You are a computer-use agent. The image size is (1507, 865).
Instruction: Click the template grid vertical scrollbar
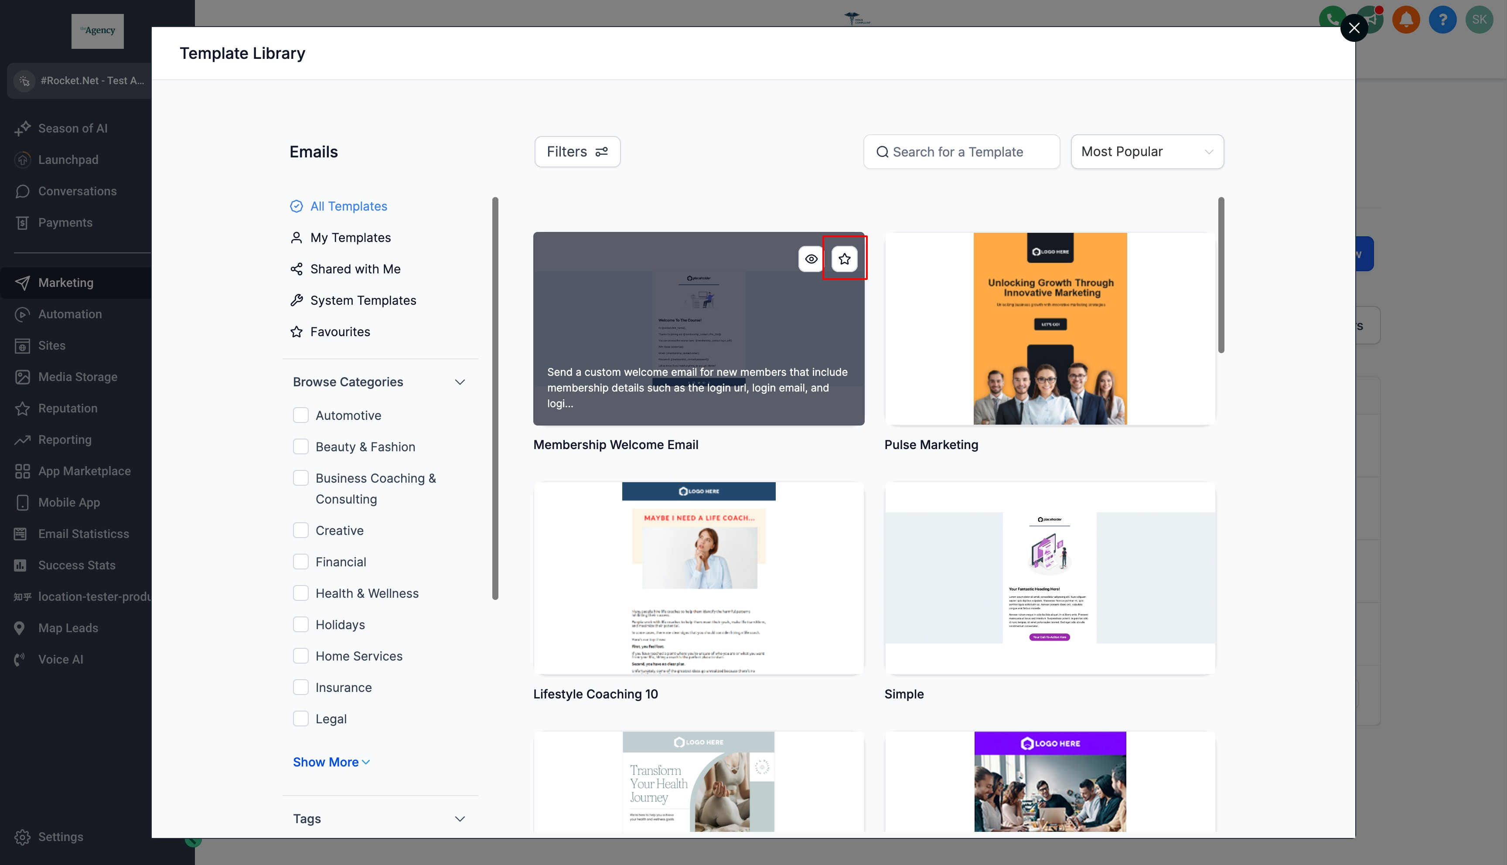(x=1221, y=275)
